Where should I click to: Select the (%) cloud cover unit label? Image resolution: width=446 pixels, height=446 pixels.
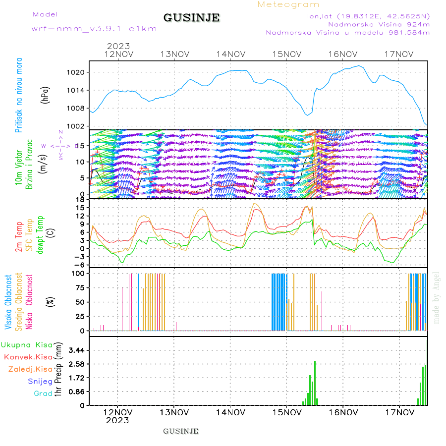tap(51, 302)
